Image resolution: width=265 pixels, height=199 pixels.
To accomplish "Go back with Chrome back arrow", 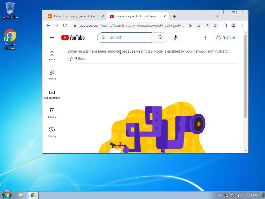I will (x=48, y=25).
